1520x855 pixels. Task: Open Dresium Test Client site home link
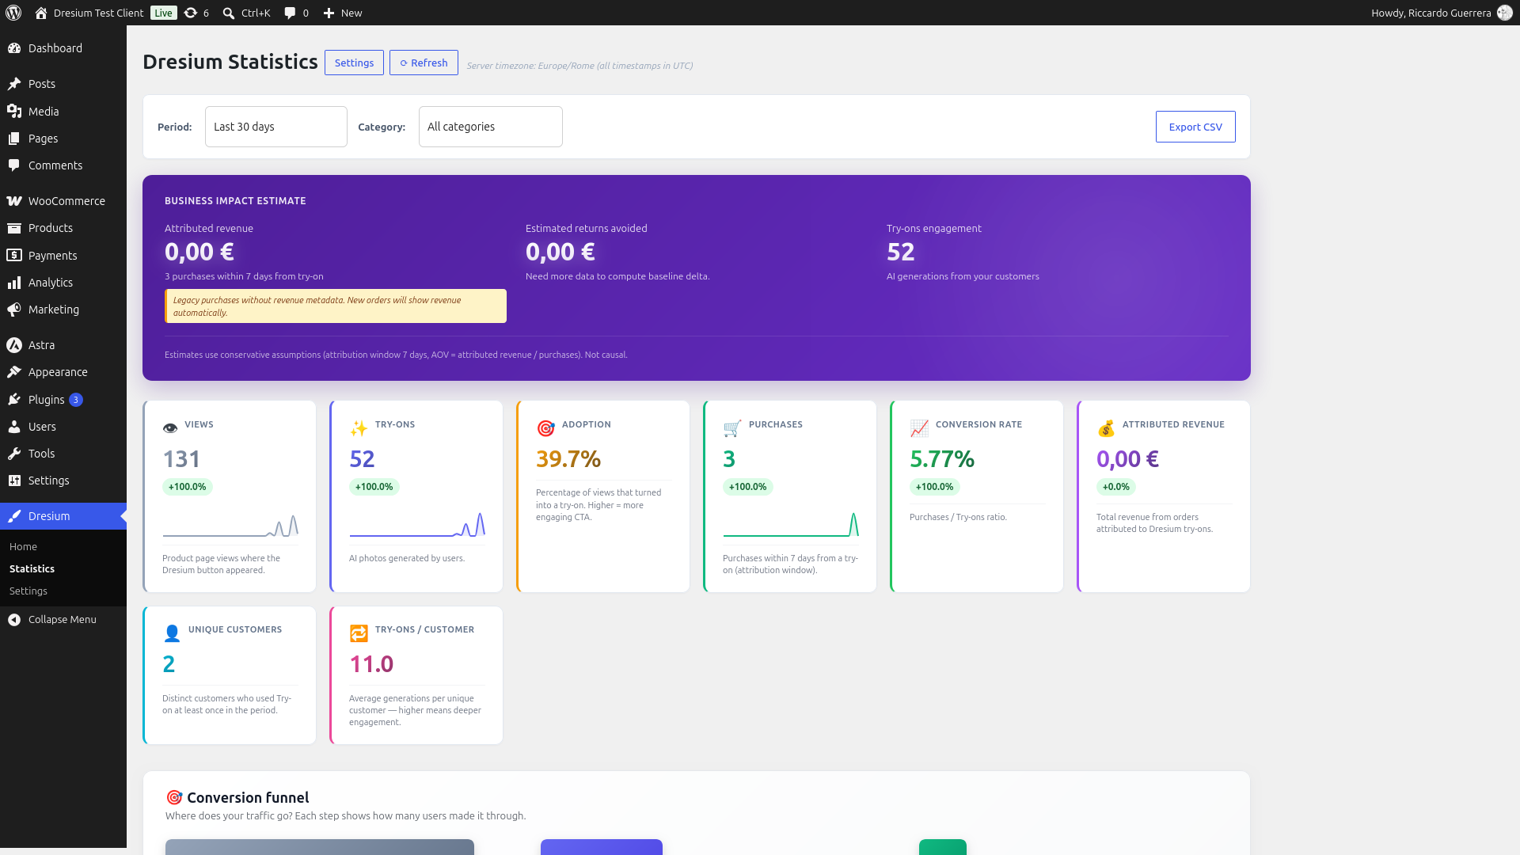tap(89, 13)
